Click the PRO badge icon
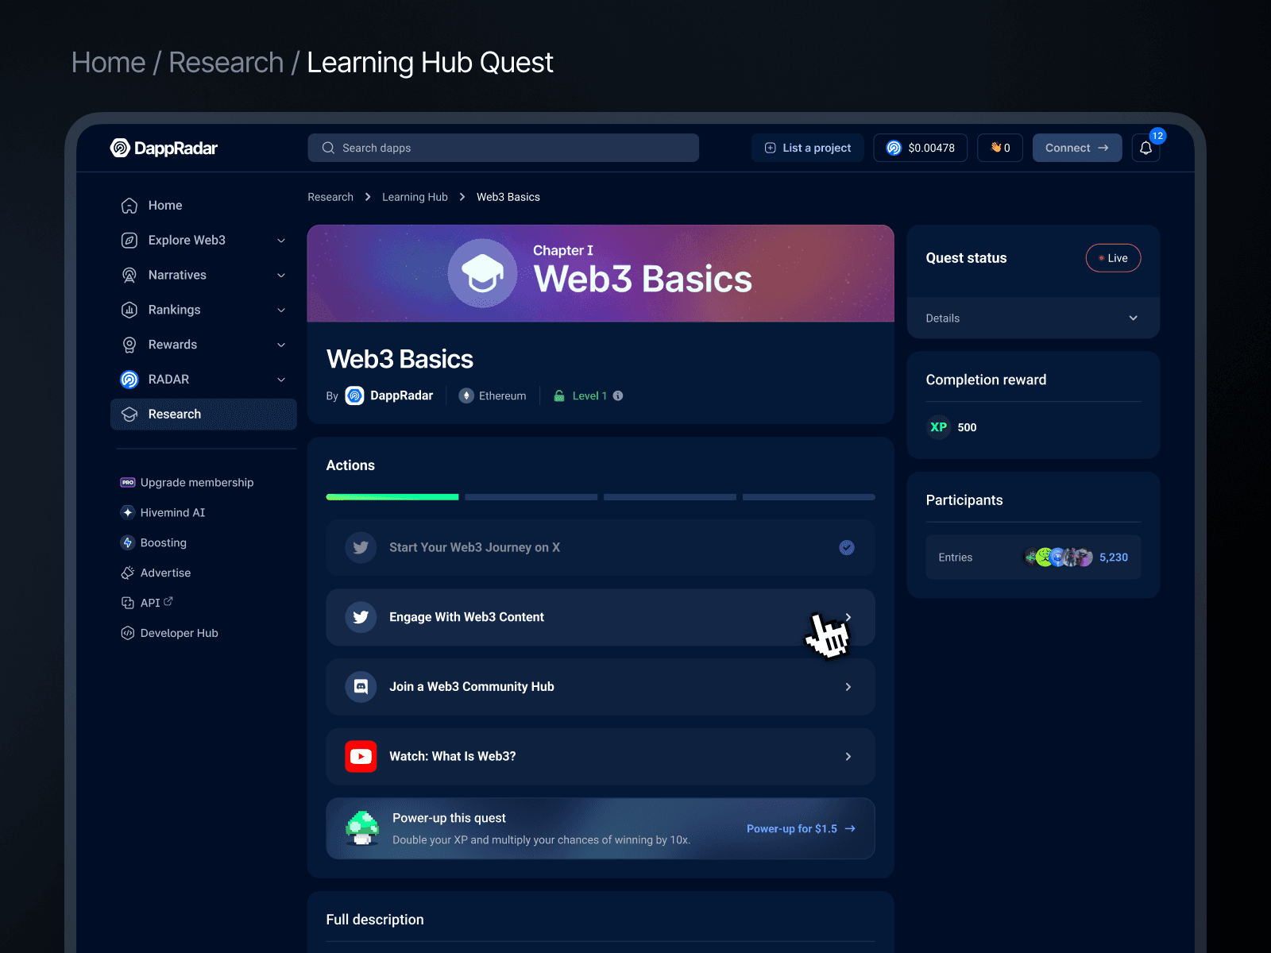The width and height of the screenshot is (1271, 953). (128, 482)
